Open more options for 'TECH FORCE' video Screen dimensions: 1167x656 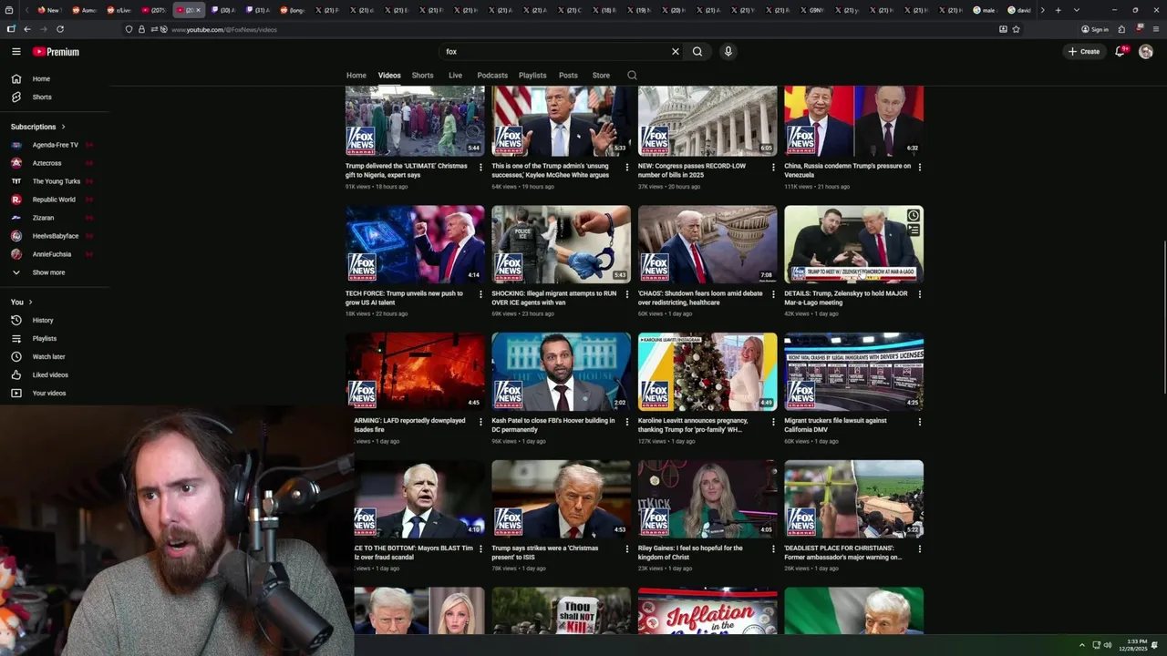tap(480, 294)
